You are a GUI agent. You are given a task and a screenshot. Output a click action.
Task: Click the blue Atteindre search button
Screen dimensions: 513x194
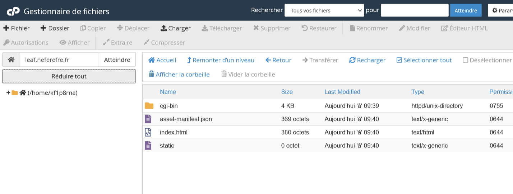point(466,10)
